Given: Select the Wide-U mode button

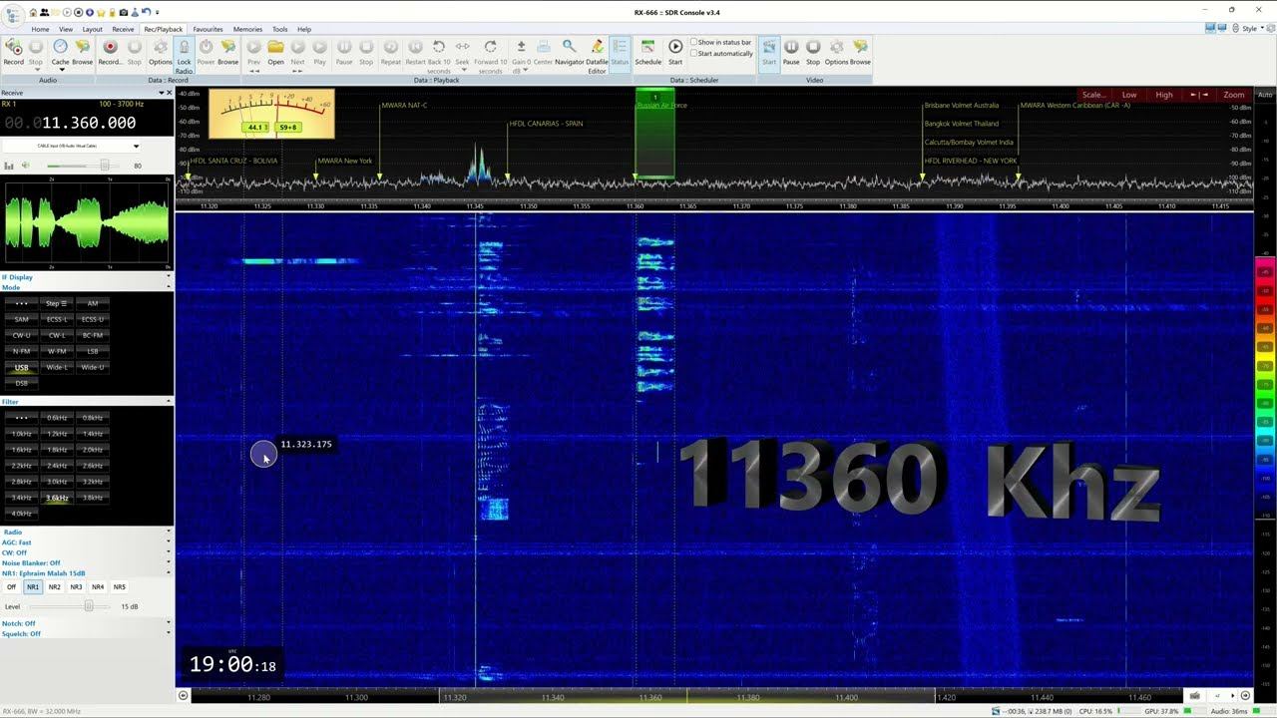Looking at the screenshot, I should (x=93, y=367).
